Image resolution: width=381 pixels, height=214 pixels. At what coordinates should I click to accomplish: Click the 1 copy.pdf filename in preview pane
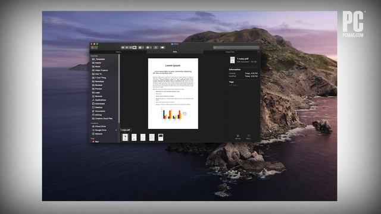[x=243, y=59]
